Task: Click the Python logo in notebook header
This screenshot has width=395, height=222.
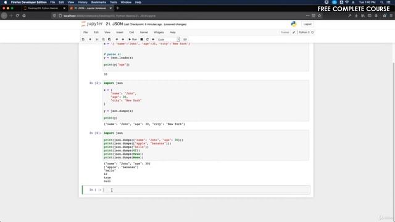Action: point(294,24)
